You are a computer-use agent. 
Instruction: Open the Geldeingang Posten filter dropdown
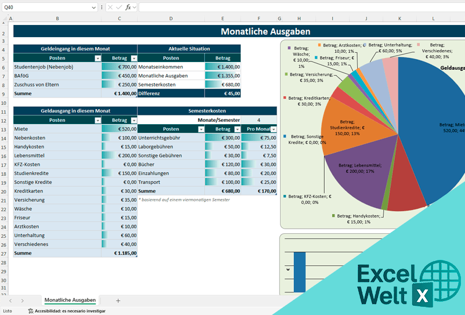coord(97,59)
